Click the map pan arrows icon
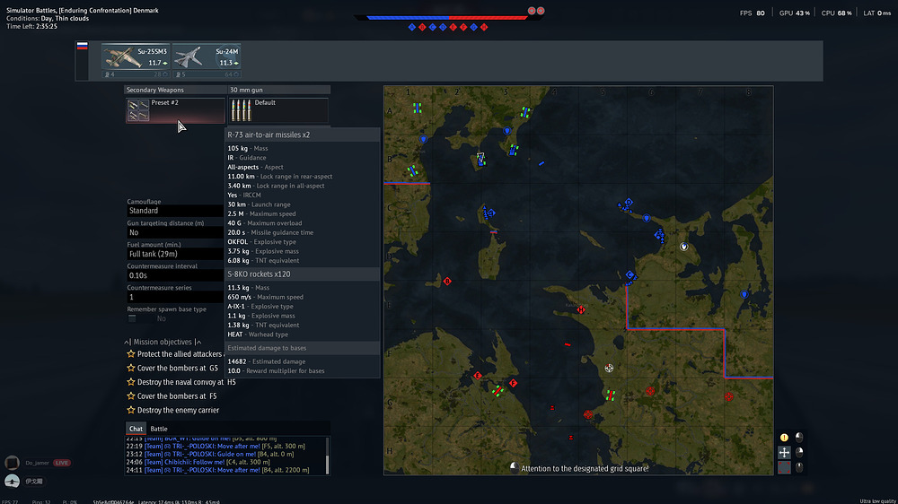 click(x=784, y=453)
